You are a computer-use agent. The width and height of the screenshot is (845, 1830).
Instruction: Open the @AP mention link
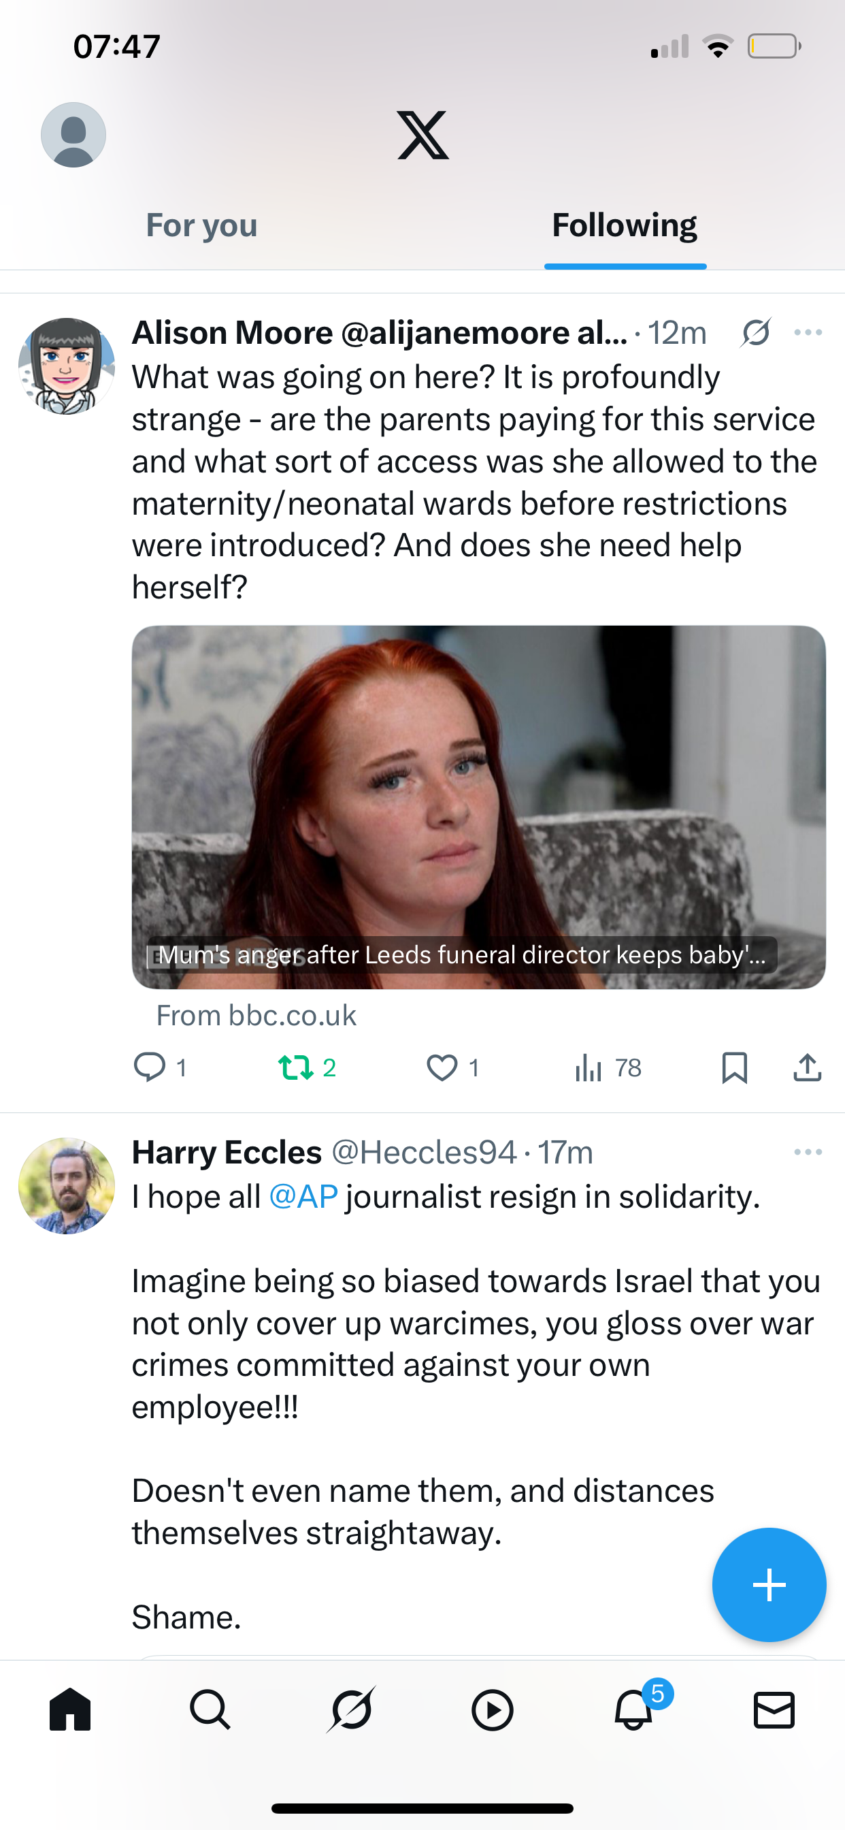(x=303, y=1197)
